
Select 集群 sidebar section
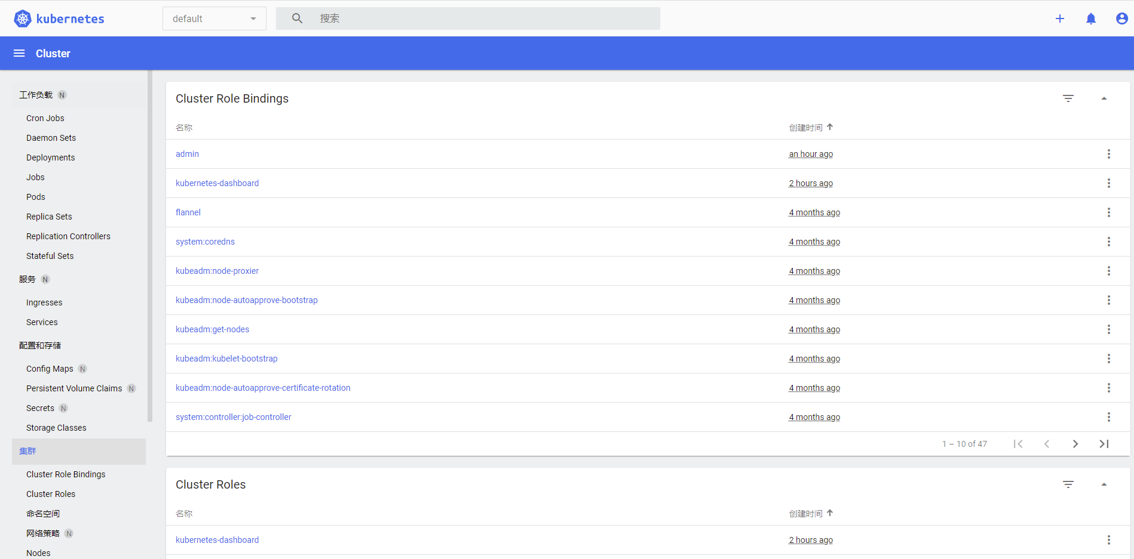point(79,451)
